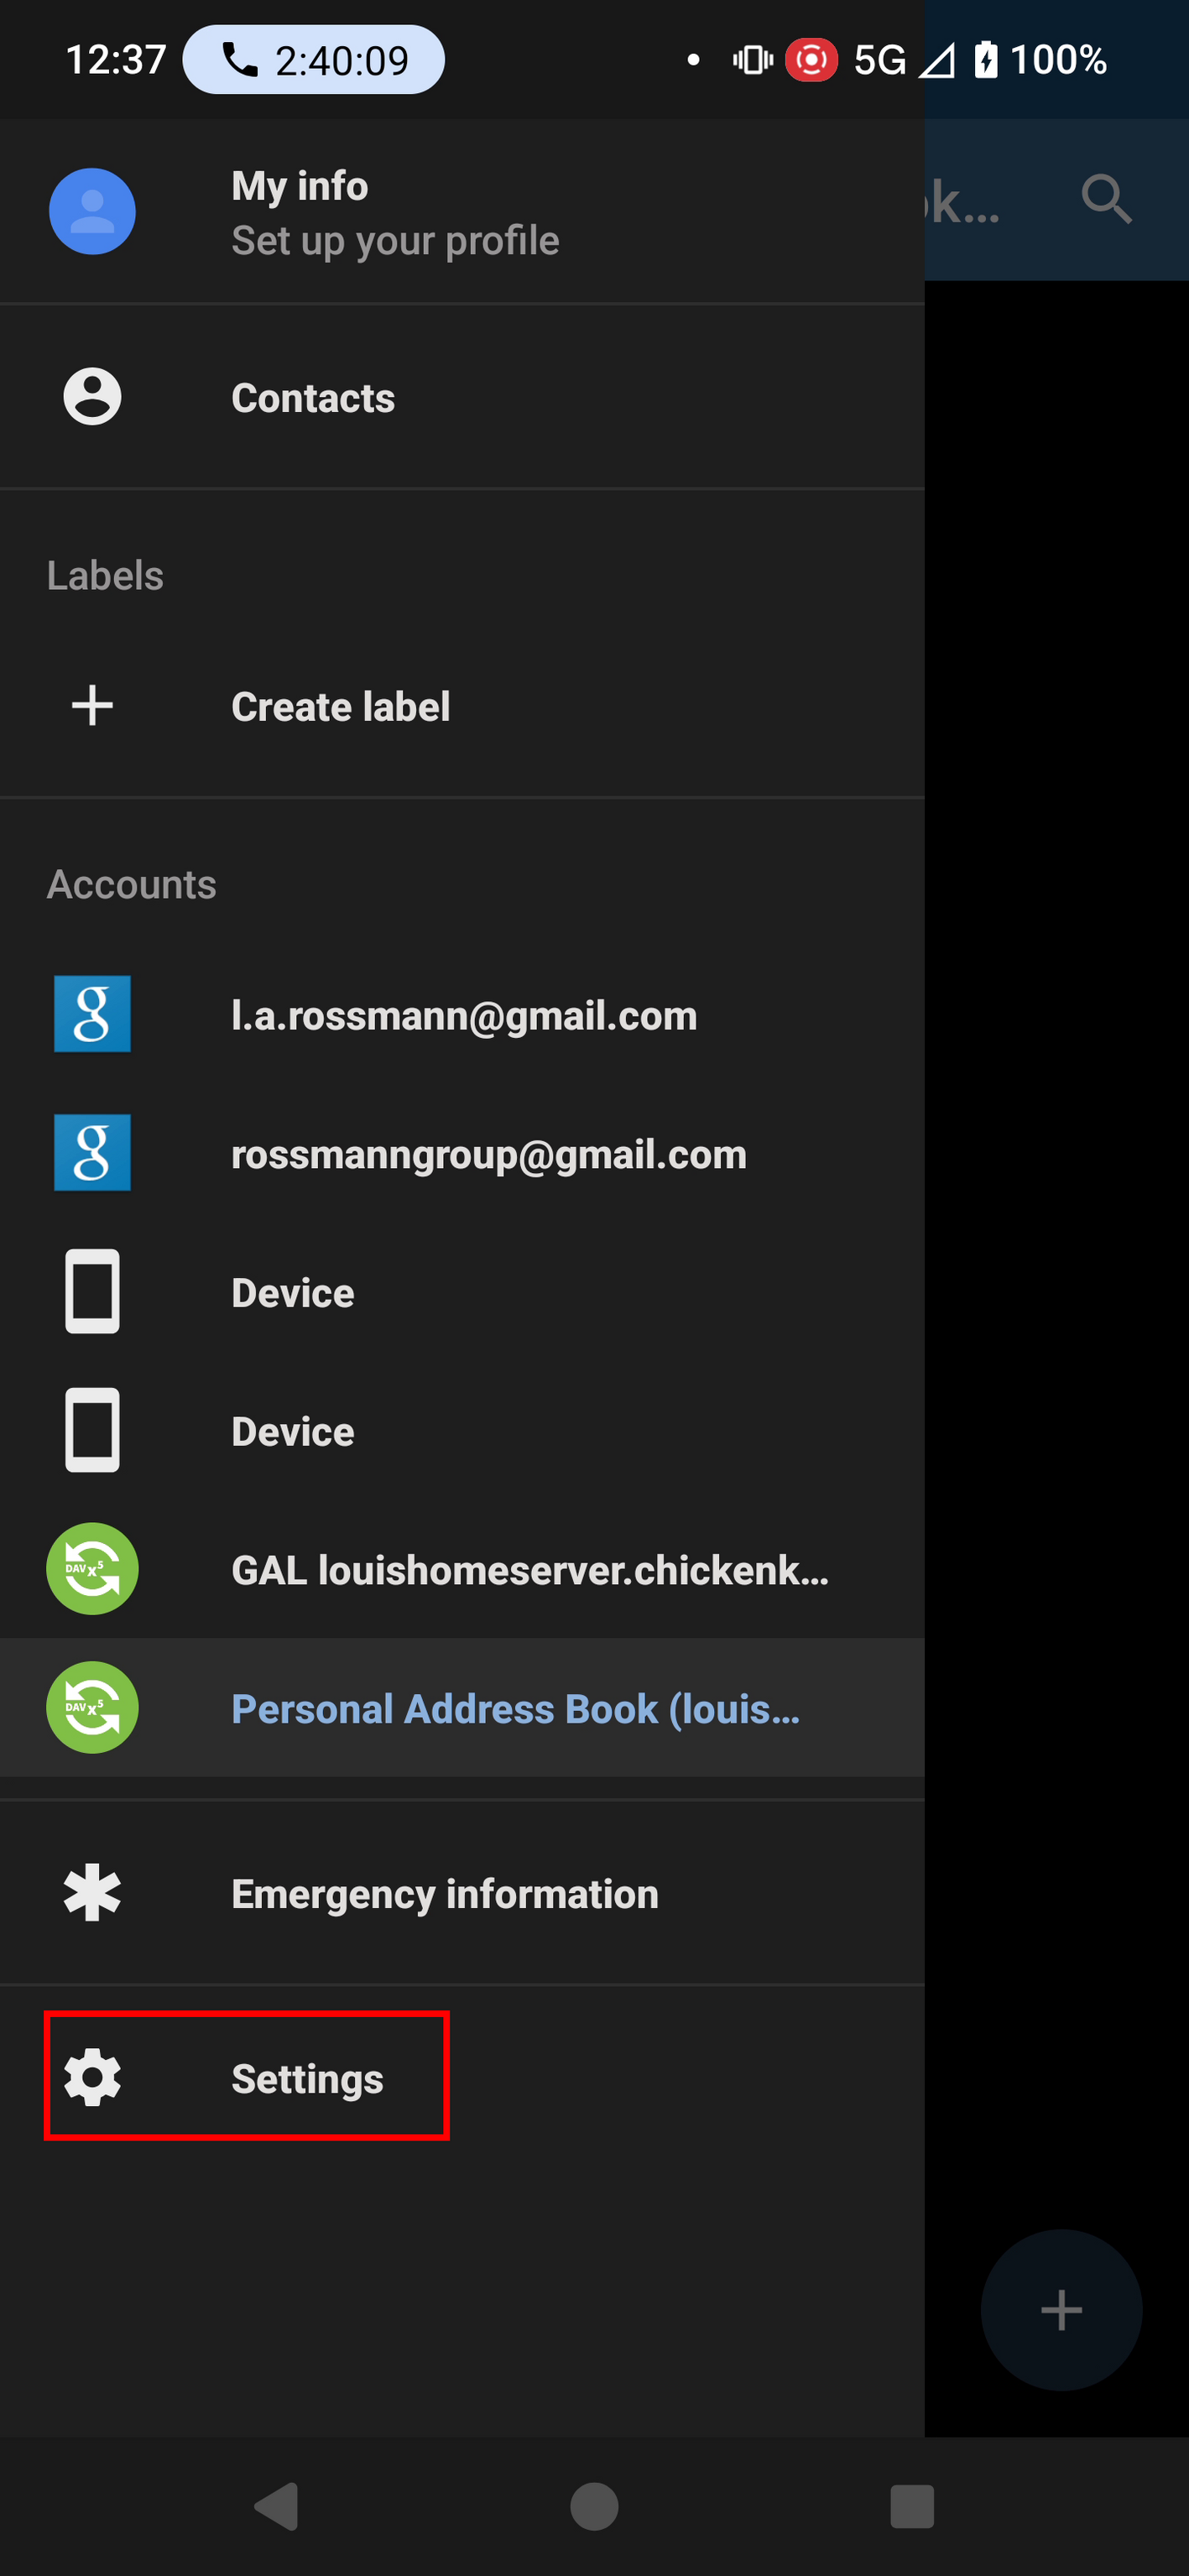Select Personal Address Book account
The image size is (1189, 2576).
pos(514,1708)
